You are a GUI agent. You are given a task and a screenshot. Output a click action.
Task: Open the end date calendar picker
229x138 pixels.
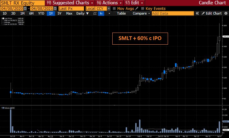point(55,9)
